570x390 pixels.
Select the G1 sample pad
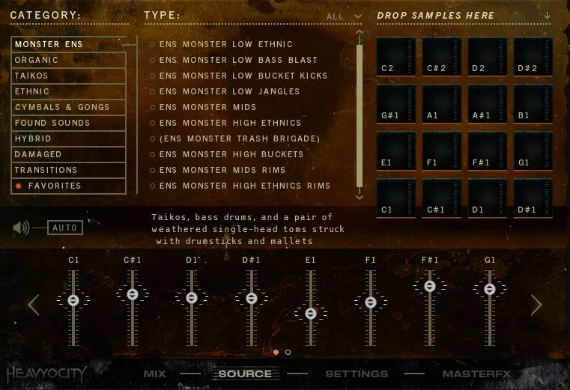point(533,151)
